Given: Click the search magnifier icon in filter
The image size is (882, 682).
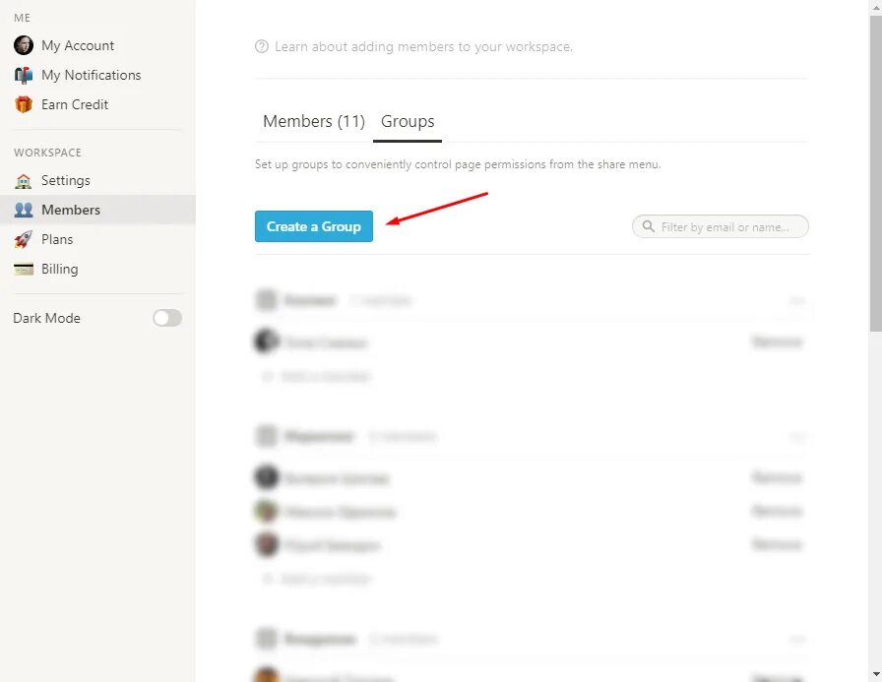Looking at the screenshot, I should 648,226.
